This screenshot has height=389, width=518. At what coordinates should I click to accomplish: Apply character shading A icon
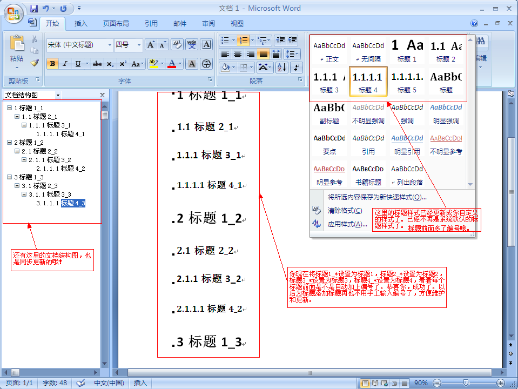coord(192,64)
